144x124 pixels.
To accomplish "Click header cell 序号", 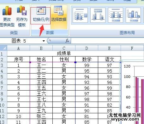I will 18,59.
